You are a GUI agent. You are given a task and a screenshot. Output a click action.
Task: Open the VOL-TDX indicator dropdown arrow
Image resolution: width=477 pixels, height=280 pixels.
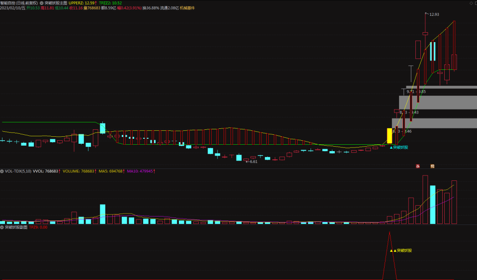pyautogui.click(x=2, y=171)
